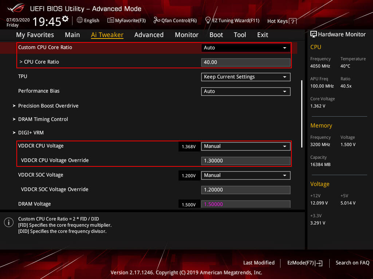The height and width of the screenshot is (279, 373).
Task: Click the Hot Keys question mark icon
Action: click(292, 21)
